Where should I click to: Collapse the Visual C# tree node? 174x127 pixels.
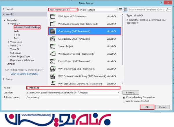click(8, 24)
